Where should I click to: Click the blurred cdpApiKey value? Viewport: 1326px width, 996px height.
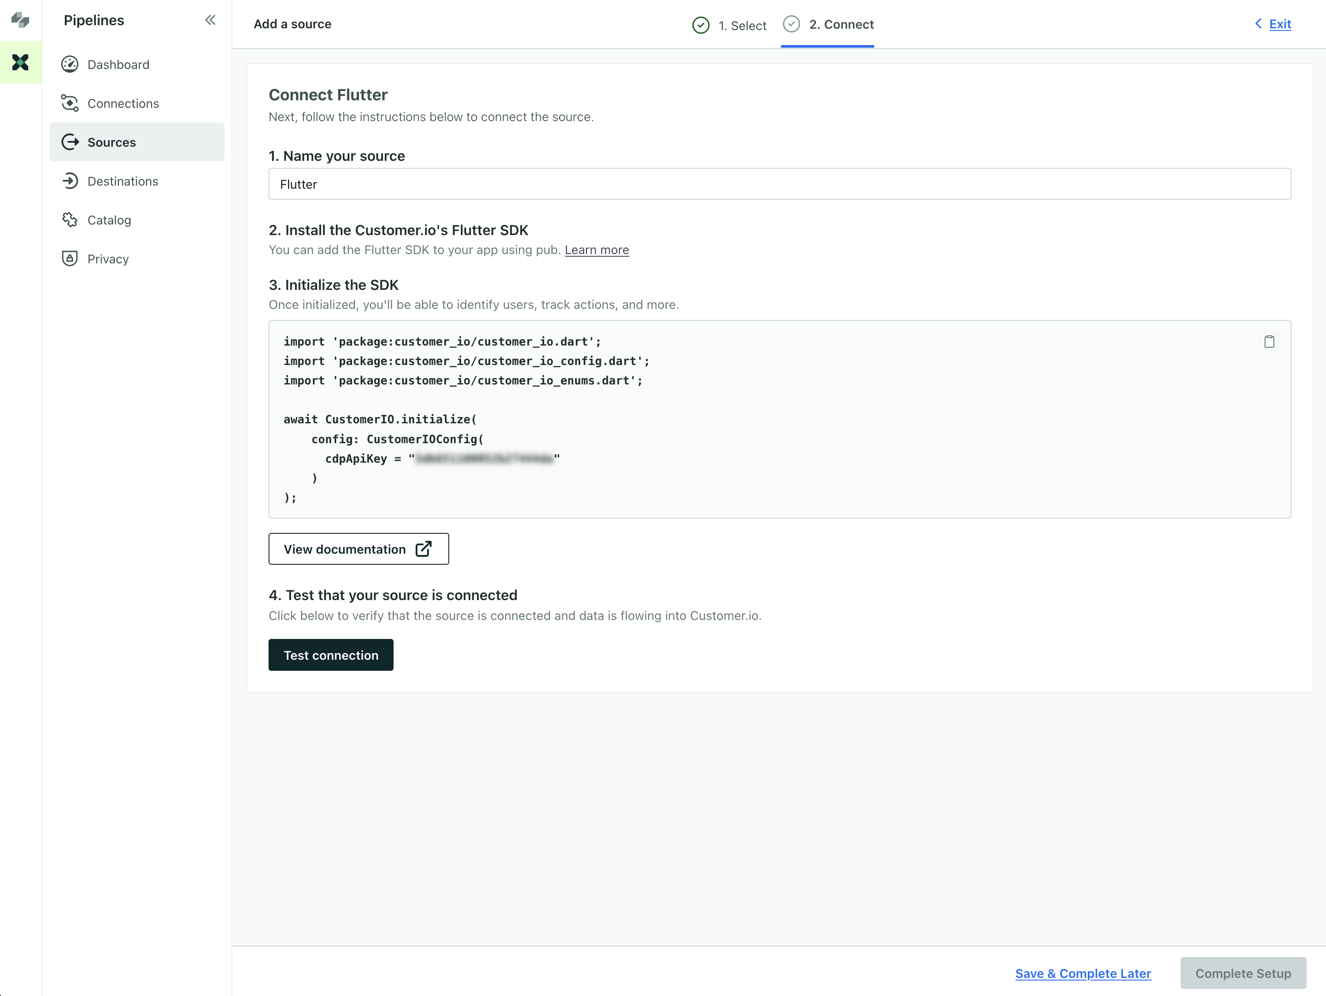click(x=485, y=459)
